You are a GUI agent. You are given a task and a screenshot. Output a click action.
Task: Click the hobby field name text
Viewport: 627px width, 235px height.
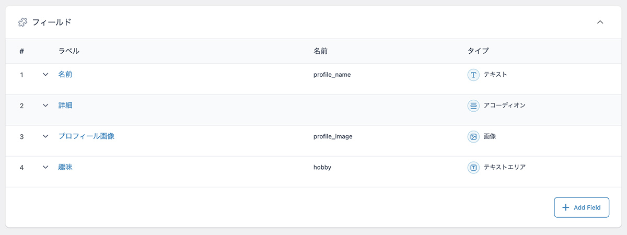[x=322, y=168]
